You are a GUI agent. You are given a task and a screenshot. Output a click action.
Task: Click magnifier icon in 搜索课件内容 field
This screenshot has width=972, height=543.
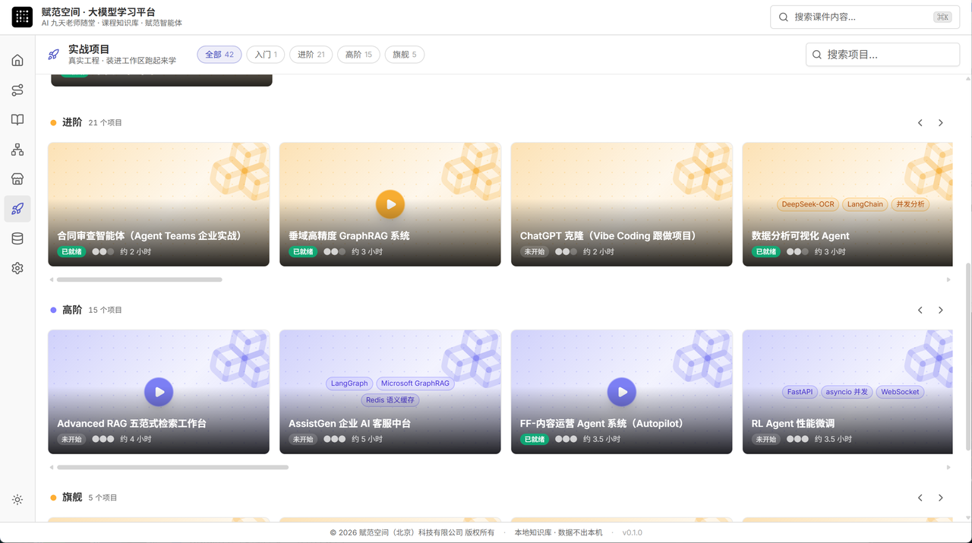(784, 17)
